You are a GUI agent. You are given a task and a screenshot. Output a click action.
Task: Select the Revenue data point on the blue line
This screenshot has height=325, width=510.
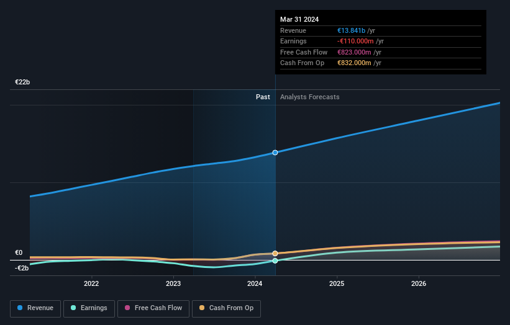[275, 153]
